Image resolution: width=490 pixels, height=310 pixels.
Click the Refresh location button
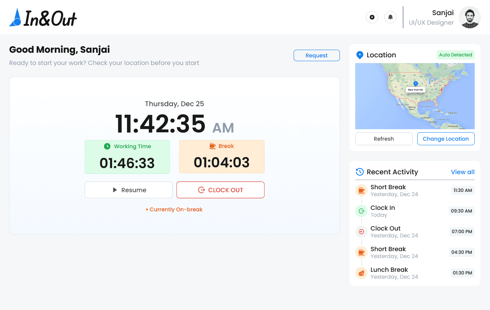tap(384, 139)
